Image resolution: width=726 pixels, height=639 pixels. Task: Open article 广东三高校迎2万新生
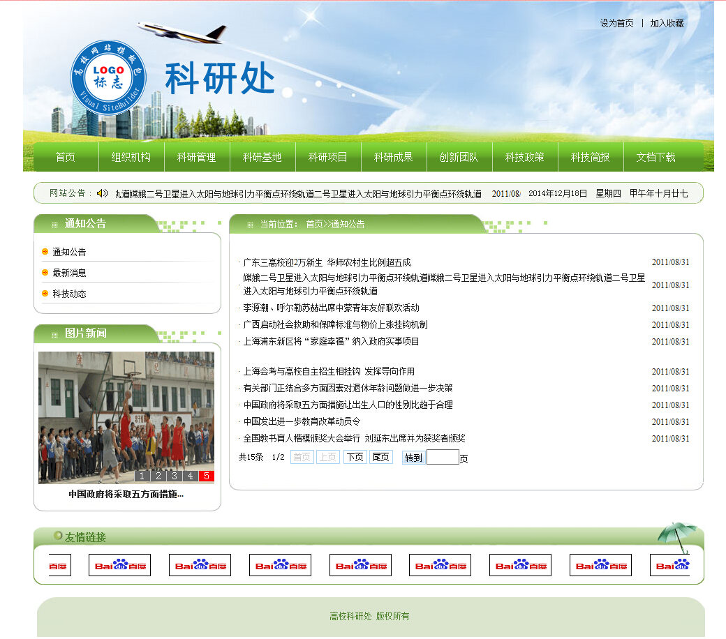pos(327,262)
